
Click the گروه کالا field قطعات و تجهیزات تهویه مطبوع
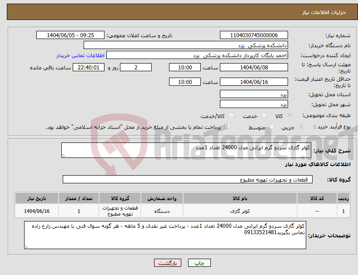coord(188,179)
